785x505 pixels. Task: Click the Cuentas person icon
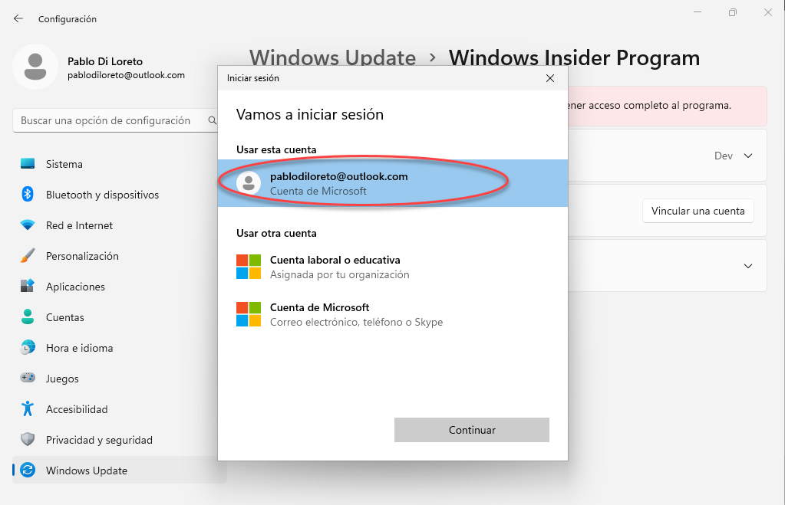[28, 317]
